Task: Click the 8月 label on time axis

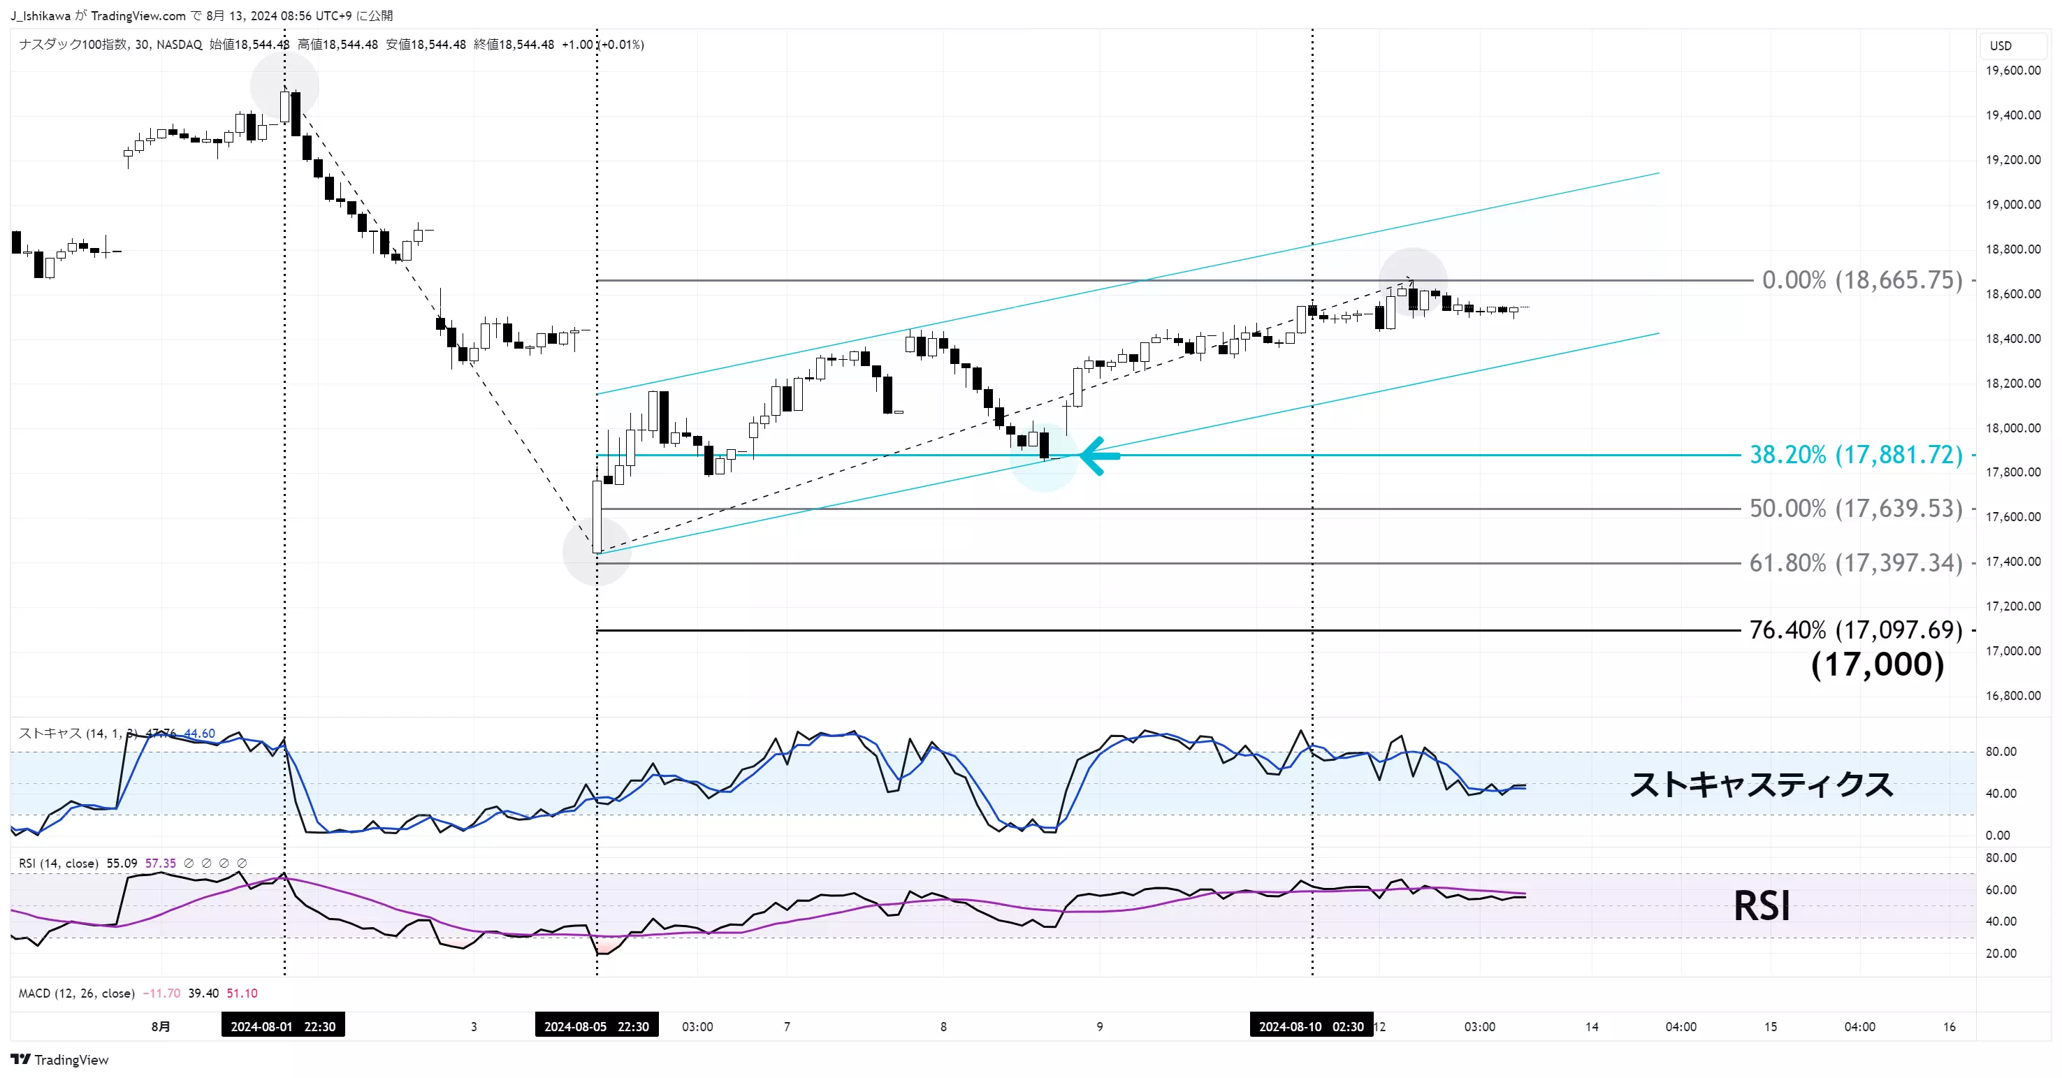Action: pos(161,1027)
